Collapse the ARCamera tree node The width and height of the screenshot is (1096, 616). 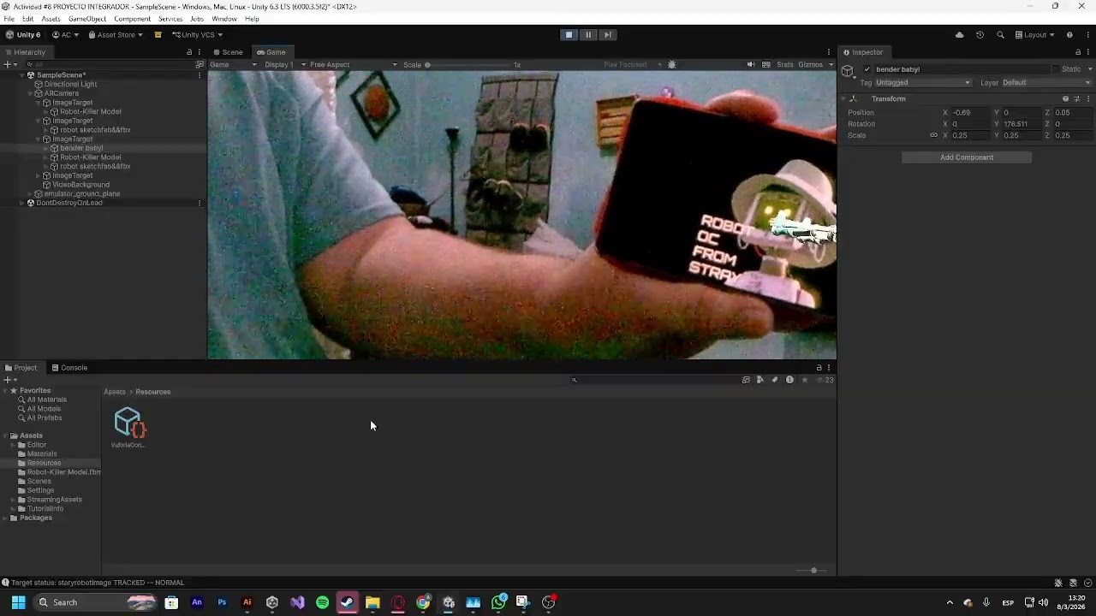click(x=30, y=93)
